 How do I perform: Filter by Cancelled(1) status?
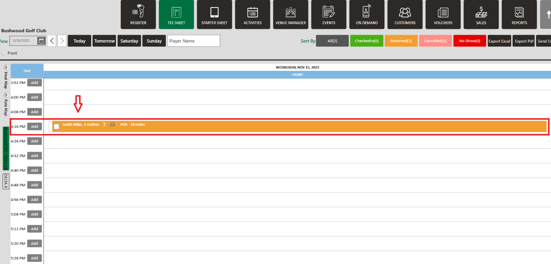click(x=435, y=41)
